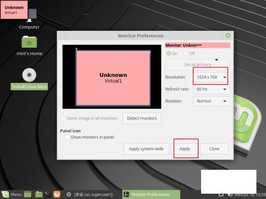
Task: Enable Show monitors in panel checkbox
Action: click(x=67, y=137)
